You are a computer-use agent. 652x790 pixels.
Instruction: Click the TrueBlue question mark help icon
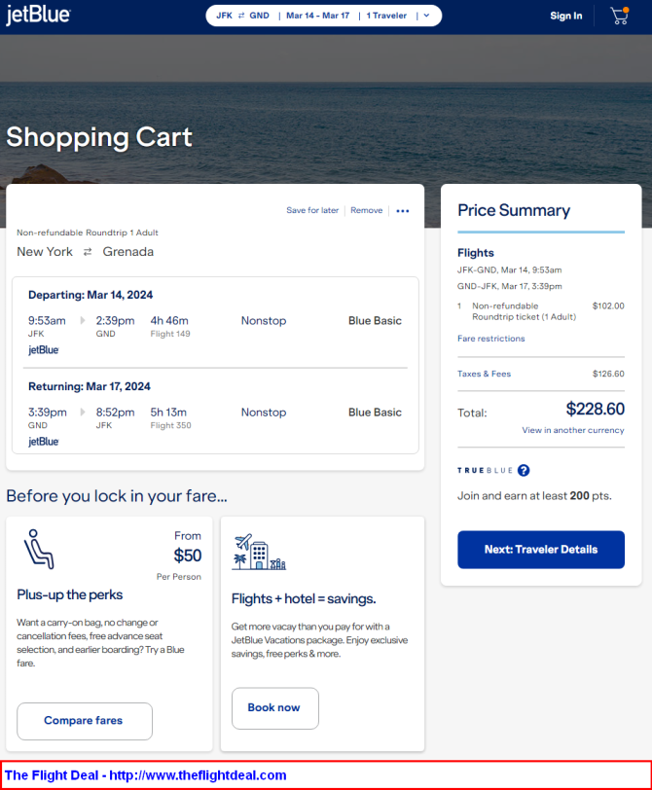(x=524, y=470)
